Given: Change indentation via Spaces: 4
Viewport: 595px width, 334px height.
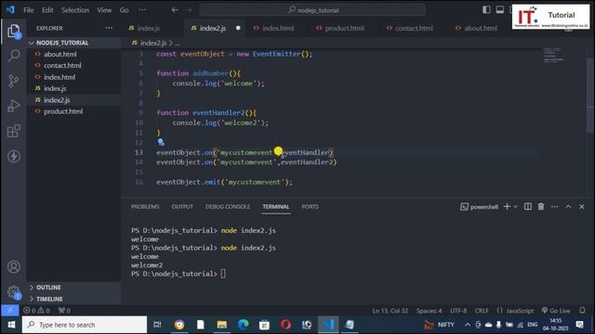Looking at the screenshot, I should pyautogui.click(x=430, y=311).
